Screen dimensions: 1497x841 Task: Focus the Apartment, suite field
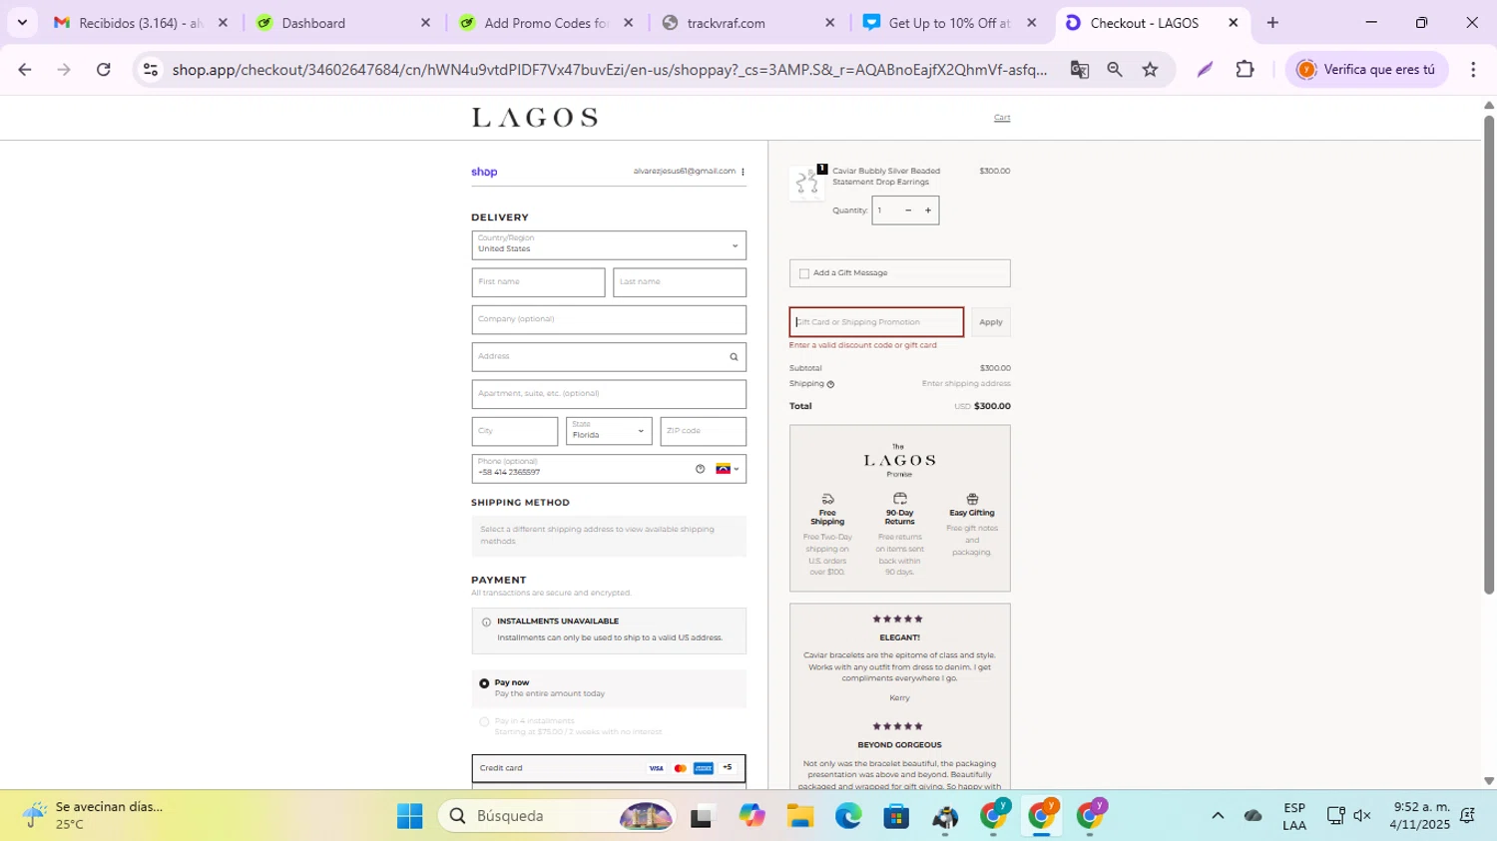(609, 394)
